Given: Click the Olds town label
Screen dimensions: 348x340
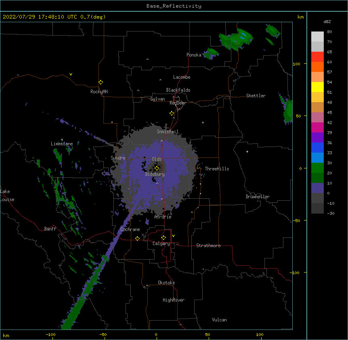Looking at the screenshot, I should [157, 159].
